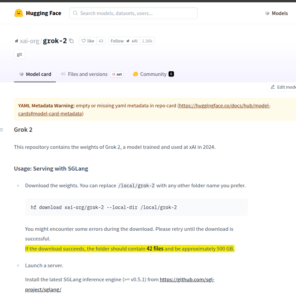View the 1.36k followers count

coord(147,41)
